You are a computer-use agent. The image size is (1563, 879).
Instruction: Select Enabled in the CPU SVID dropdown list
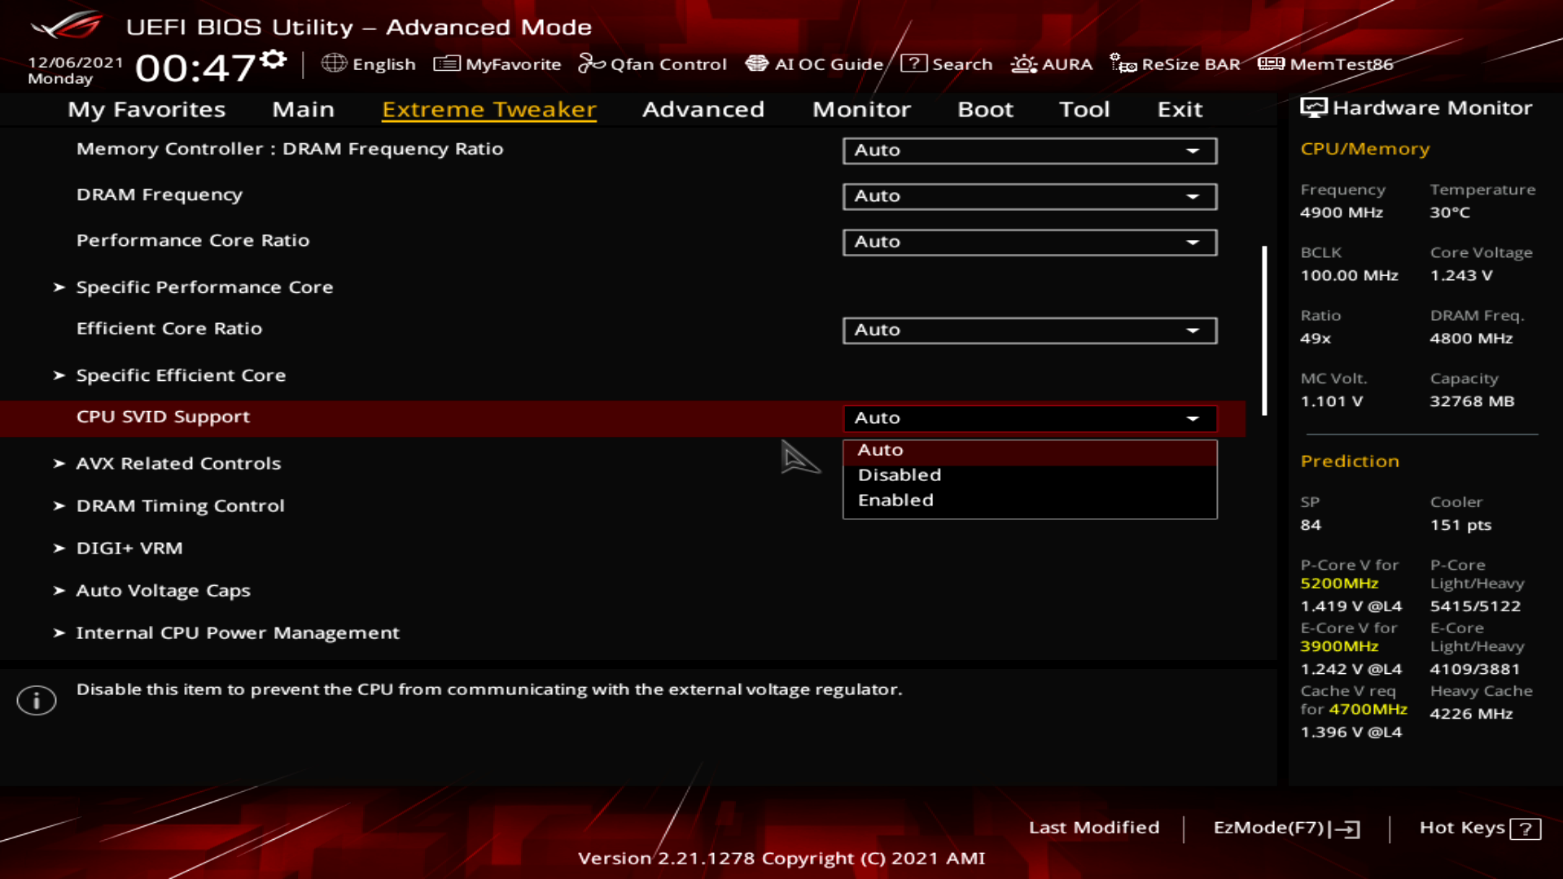pos(895,501)
